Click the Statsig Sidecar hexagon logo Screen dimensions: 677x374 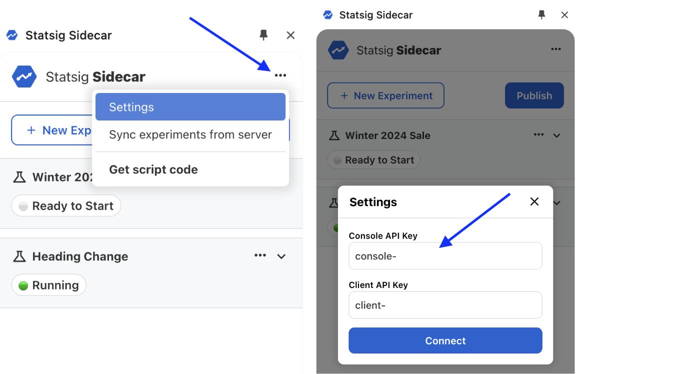coord(23,76)
